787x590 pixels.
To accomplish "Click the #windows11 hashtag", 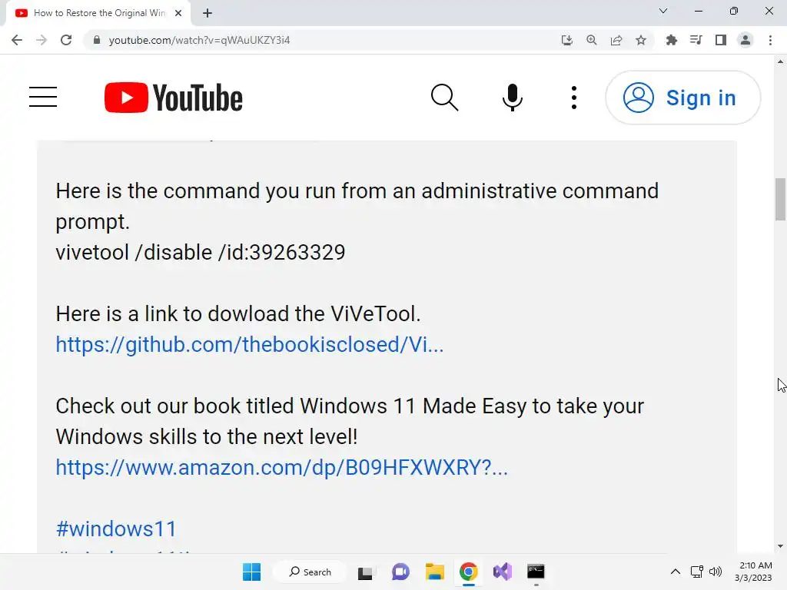I will coord(116,529).
